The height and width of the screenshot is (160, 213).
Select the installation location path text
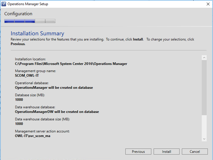click(x=71, y=64)
